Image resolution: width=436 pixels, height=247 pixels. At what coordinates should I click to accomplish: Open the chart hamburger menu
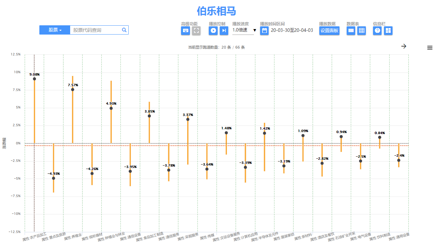coord(430,48)
